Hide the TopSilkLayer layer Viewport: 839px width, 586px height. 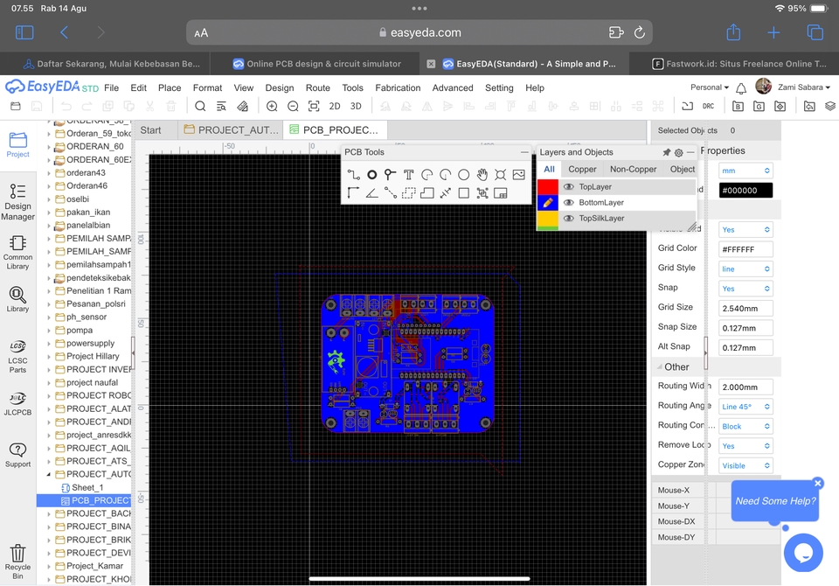(570, 218)
